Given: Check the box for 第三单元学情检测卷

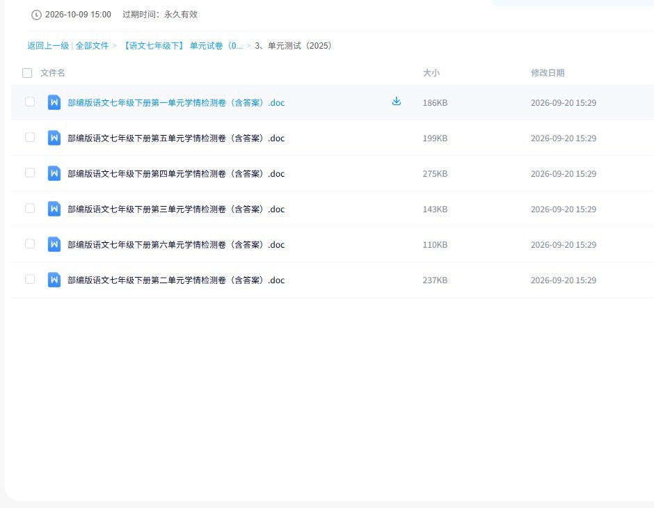Looking at the screenshot, I should (30, 208).
